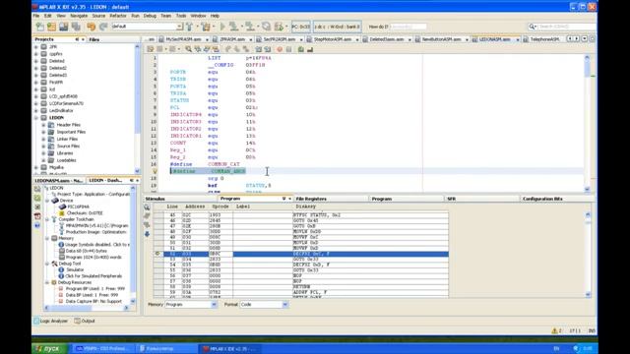Click the Make and Program Device icon
Image resolution: width=630 pixels, height=354 pixels.
(233, 27)
